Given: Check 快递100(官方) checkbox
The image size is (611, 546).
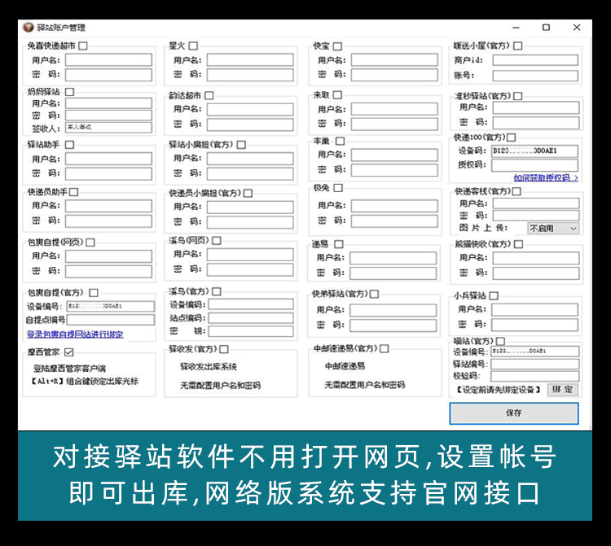Looking at the screenshot, I should 512,138.
